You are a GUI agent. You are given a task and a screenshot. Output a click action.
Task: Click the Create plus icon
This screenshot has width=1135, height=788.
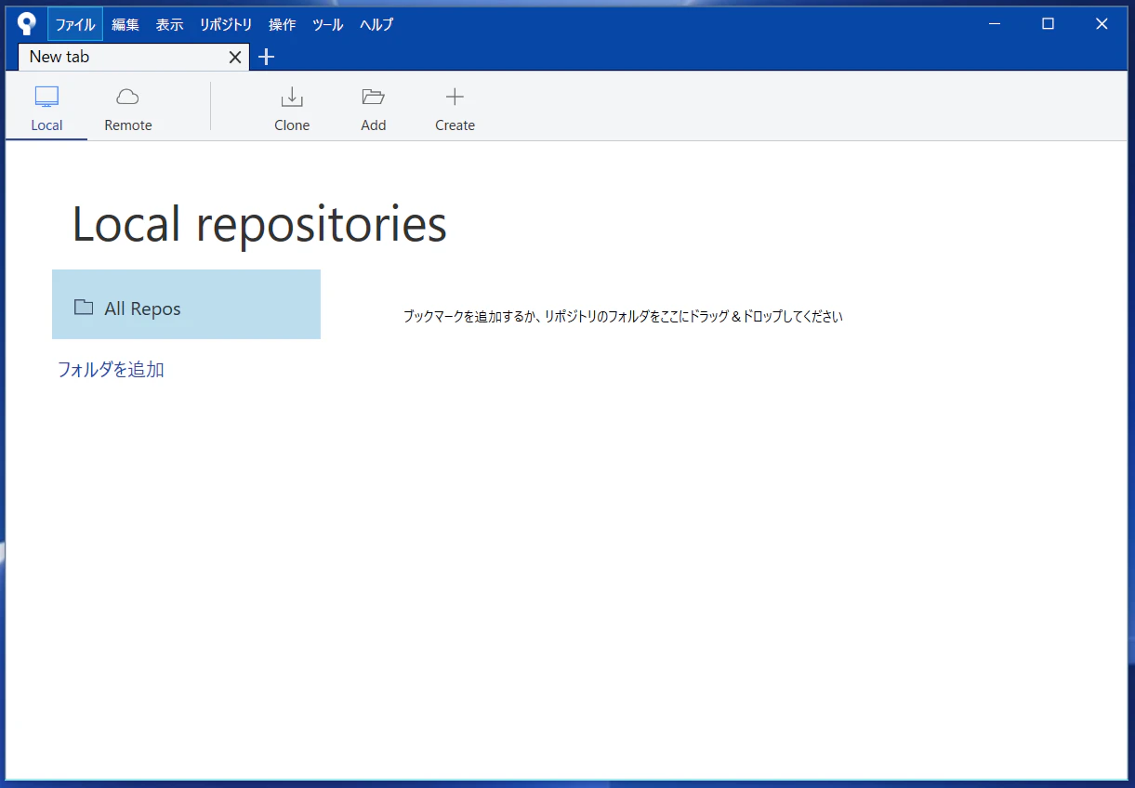click(x=455, y=97)
